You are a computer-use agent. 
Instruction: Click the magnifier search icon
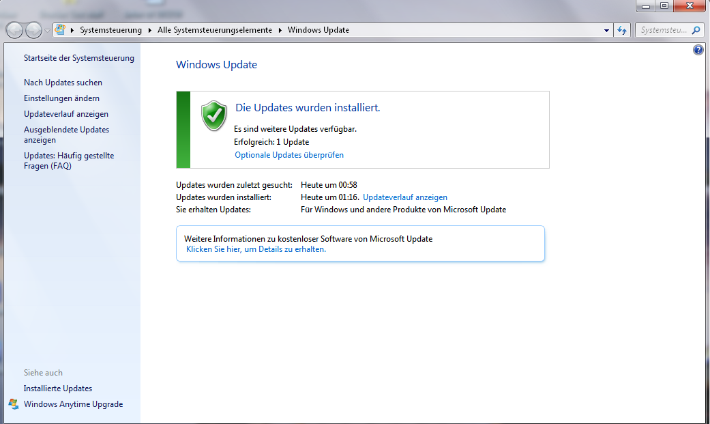696,30
